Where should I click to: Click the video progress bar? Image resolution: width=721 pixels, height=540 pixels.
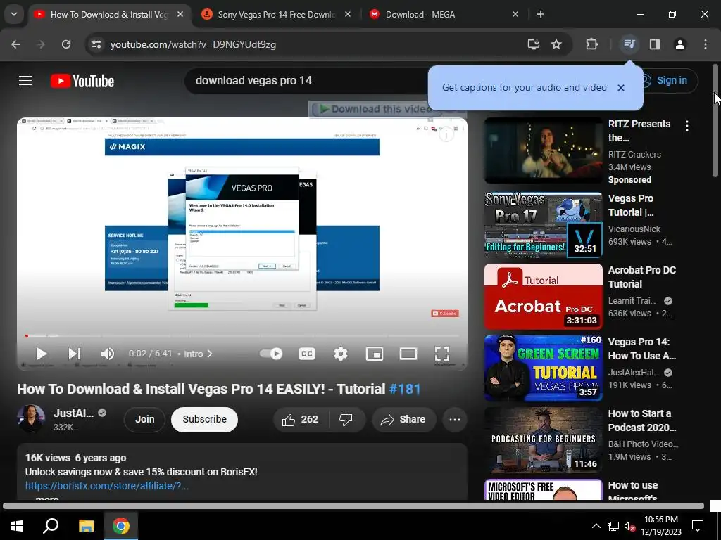tap(242, 335)
